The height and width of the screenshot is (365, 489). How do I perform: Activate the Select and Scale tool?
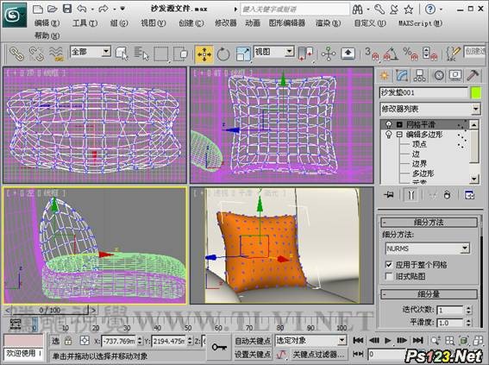point(243,54)
